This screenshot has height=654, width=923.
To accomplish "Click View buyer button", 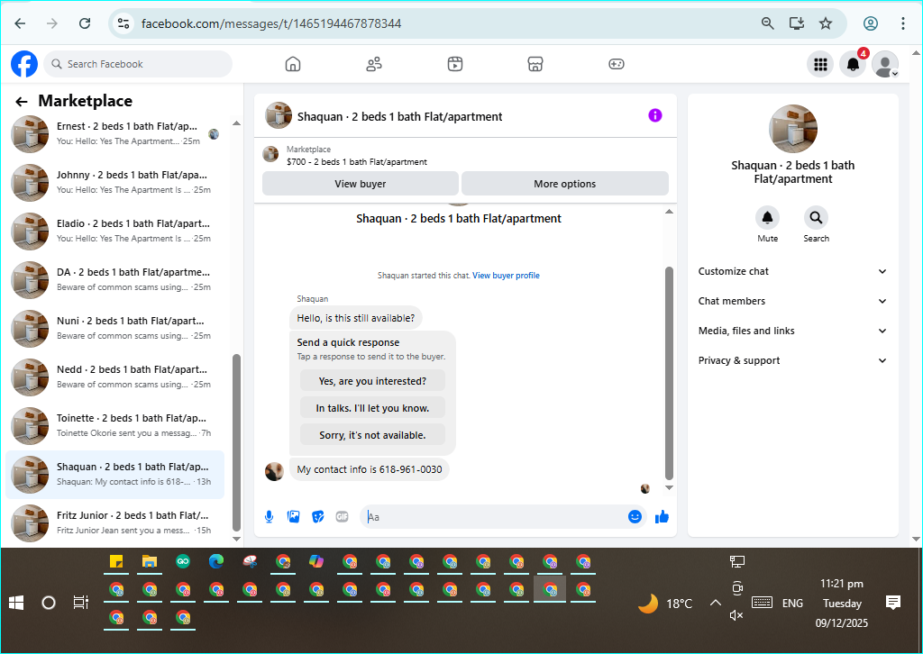I will click(361, 184).
